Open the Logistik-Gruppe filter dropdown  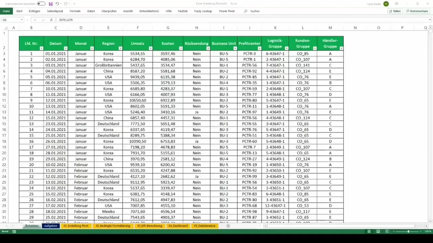(286, 48)
